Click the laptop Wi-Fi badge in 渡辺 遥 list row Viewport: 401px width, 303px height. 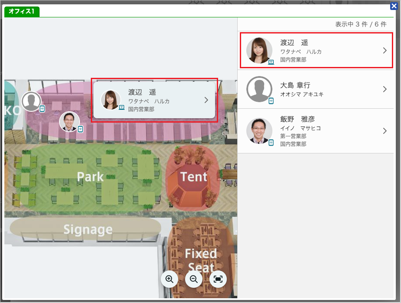pos(271,62)
